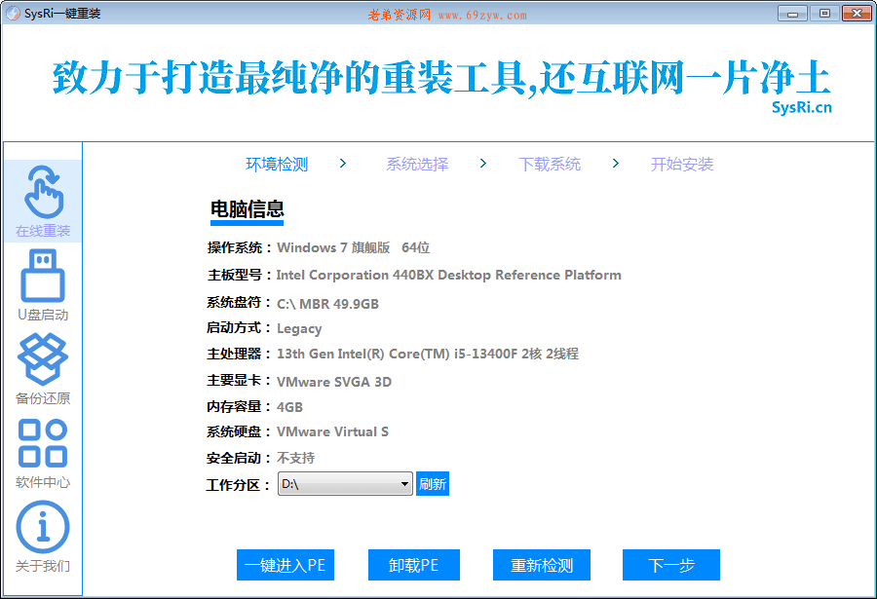Image resolution: width=877 pixels, height=599 pixels.
Task: Click the 一键进入PE button
Action: click(x=285, y=565)
